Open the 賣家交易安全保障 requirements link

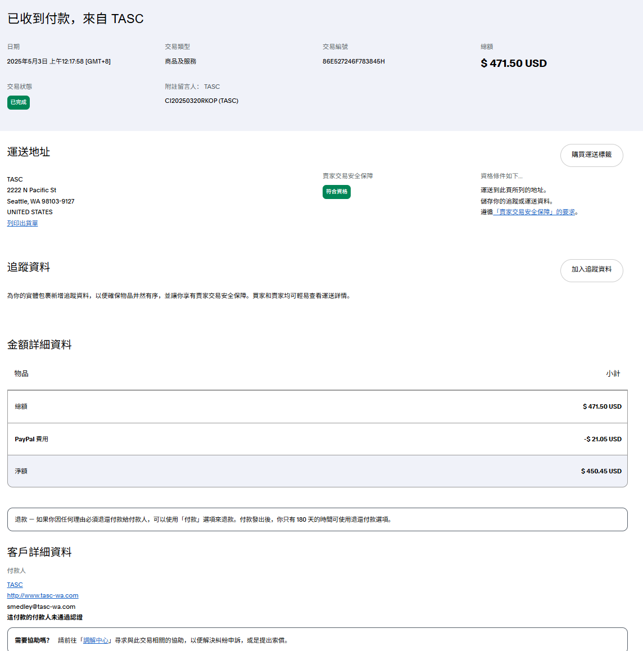tap(535, 212)
